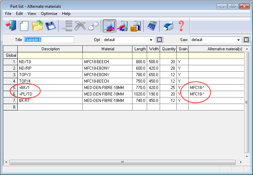
Task: Select row header number 1
Action: (11, 62)
